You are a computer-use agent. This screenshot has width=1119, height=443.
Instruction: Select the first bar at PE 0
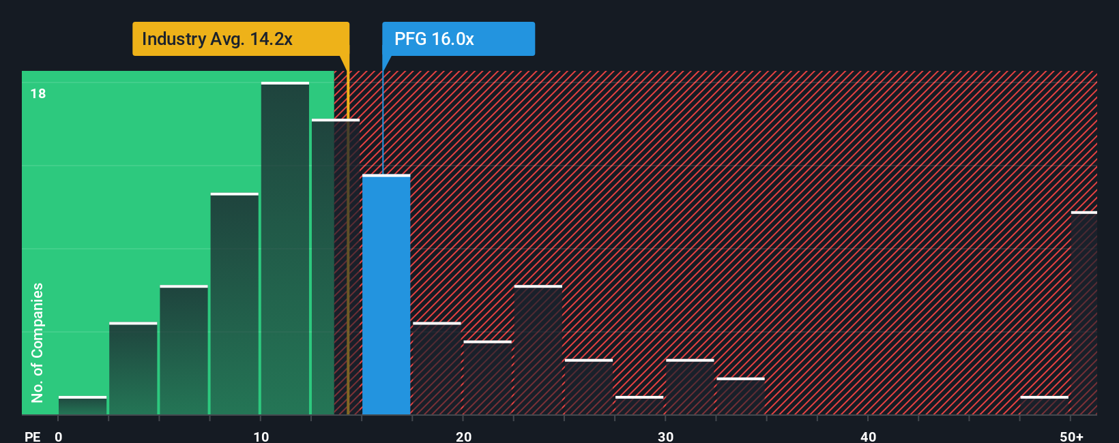(83, 406)
